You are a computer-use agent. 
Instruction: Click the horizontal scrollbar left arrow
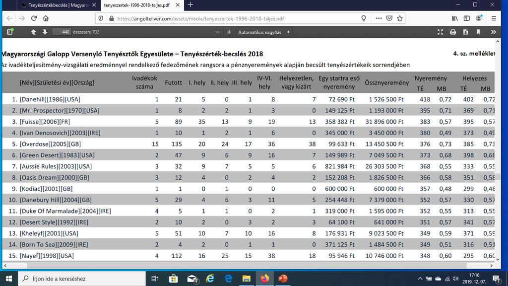5,266
